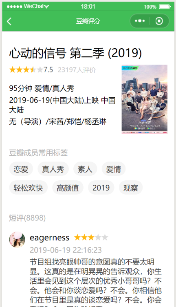This screenshot has height=307, width=176.
Task: Select the 高颜值 tag
Action: click(x=68, y=188)
